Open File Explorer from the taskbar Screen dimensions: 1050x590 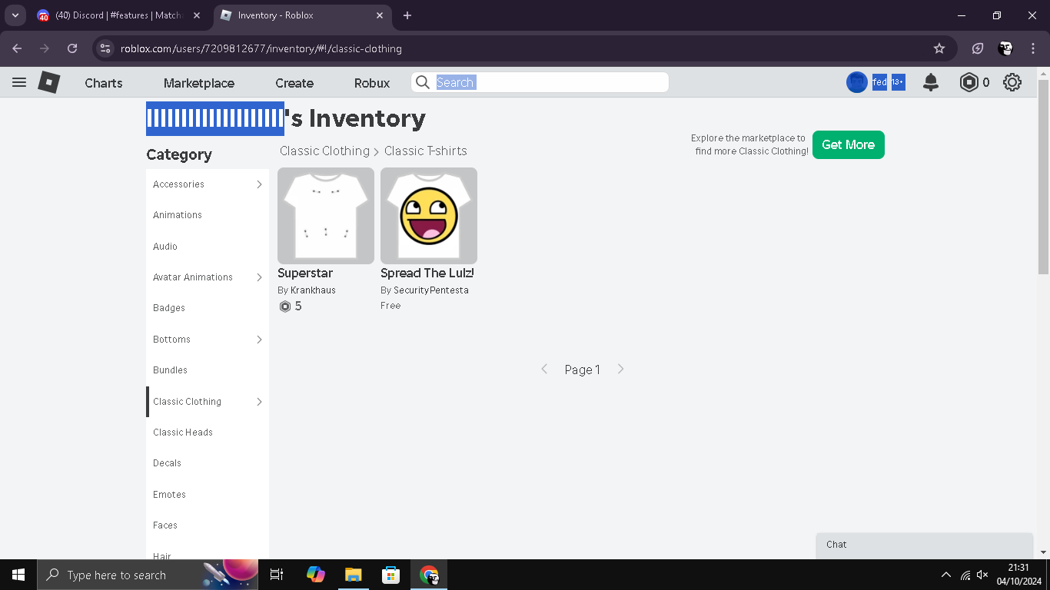(353, 575)
